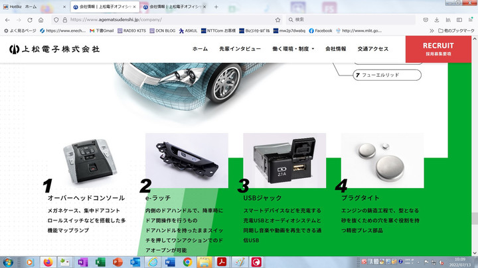Switch to the HotBiz ホーム tab
This screenshot has width=478, height=268.
pyautogui.click(x=34, y=7)
